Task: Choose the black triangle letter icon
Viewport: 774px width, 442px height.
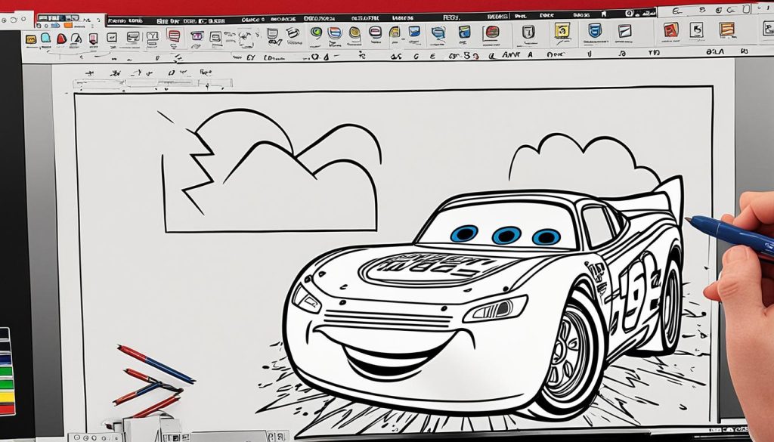Action: tap(76, 39)
